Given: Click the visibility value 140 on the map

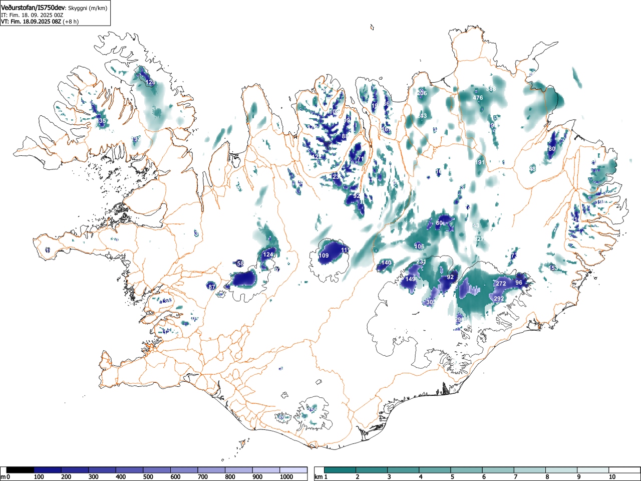Looking at the screenshot, I should point(387,263).
